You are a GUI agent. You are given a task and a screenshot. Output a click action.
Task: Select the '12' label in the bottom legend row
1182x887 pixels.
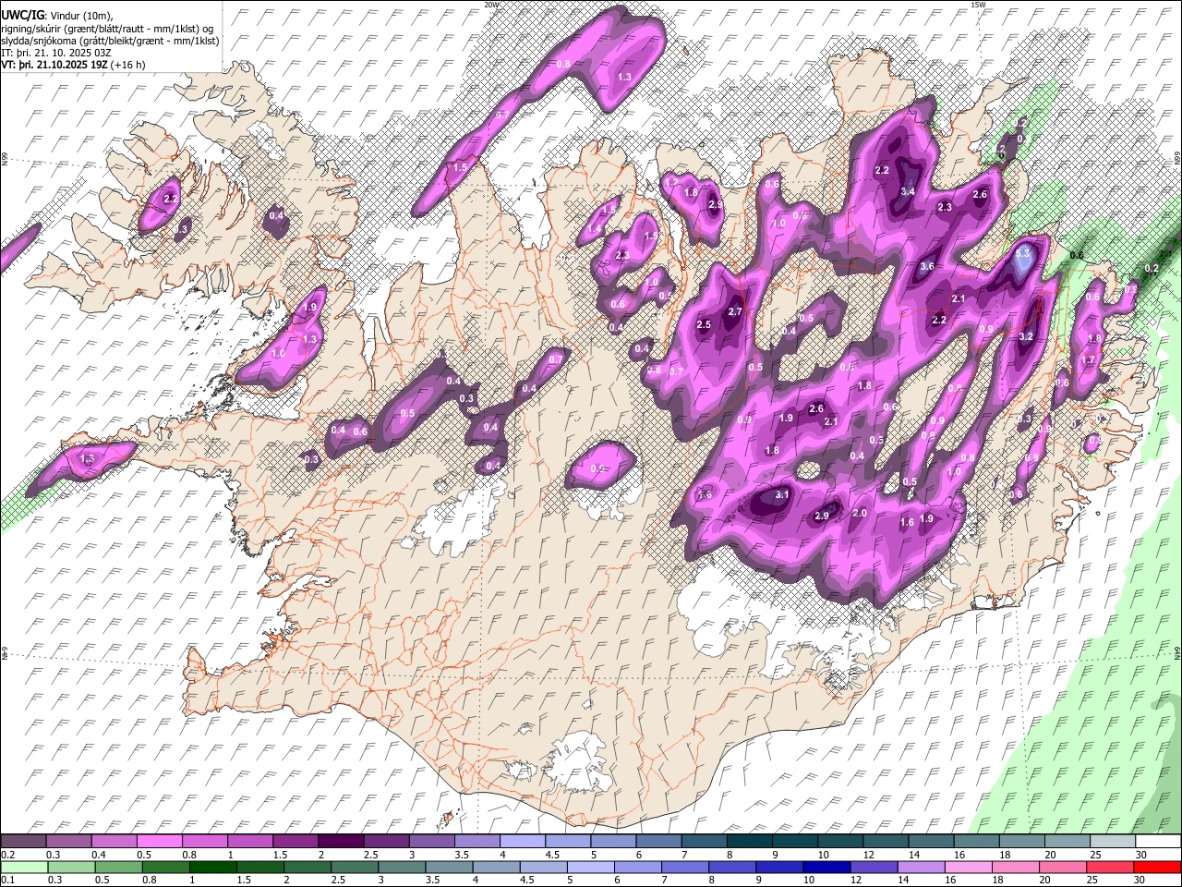click(857, 881)
